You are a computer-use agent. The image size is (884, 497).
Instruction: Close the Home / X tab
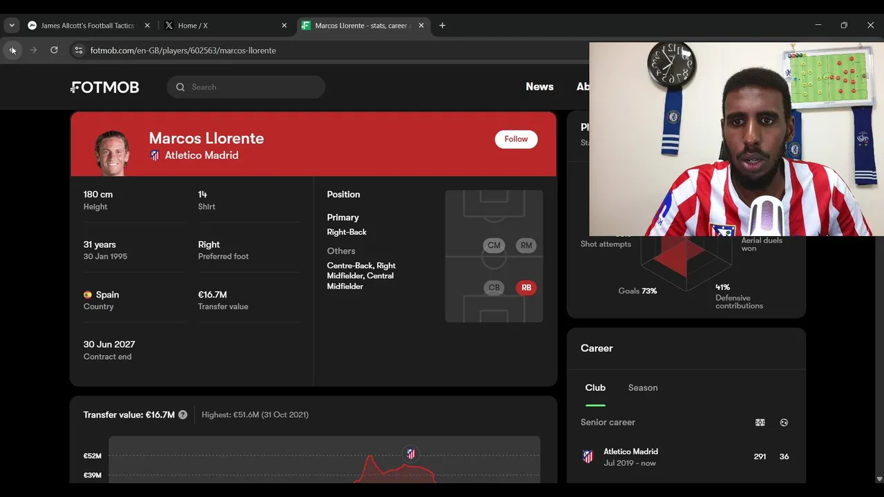pos(284,26)
